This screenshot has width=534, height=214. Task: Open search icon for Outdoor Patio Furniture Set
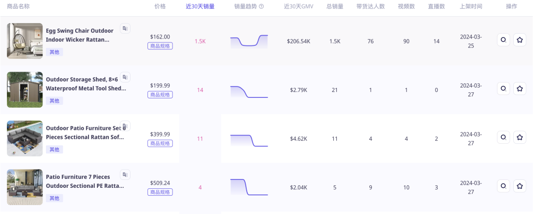[x=503, y=137]
